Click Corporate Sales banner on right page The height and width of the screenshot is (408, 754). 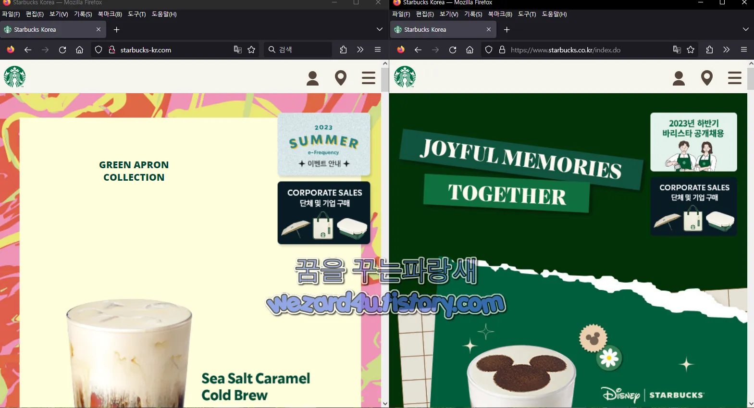(x=693, y=207)
